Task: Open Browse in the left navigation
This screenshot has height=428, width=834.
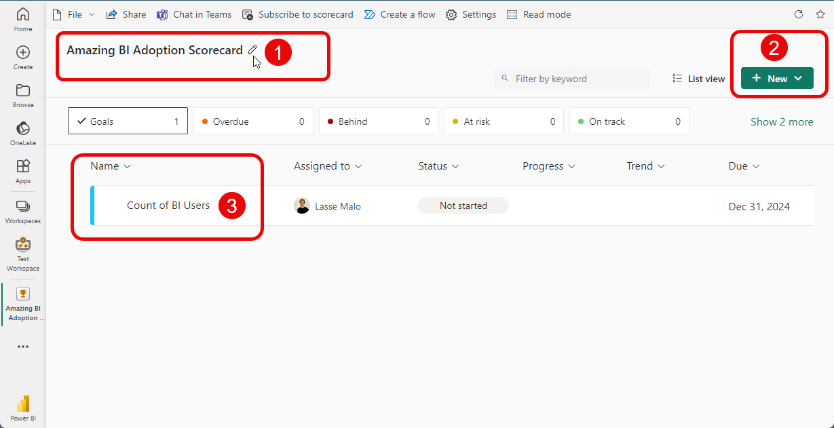Action: [23, 96]
